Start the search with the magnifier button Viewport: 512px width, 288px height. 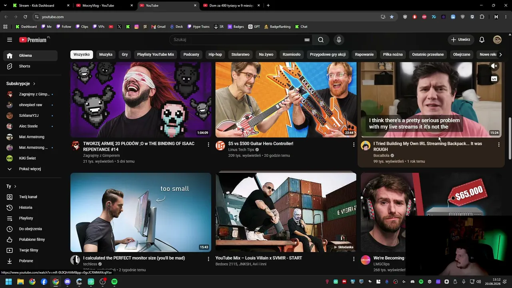[321, 40]
